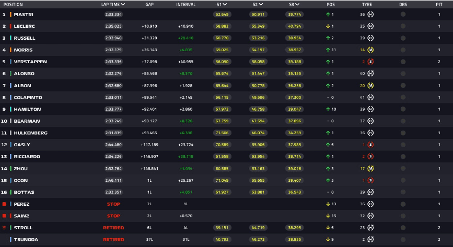Image resolution: width=453 pixels, height=247 pixels.
Task: Click Hulkenberg's S1 time 71.506
Action: [x=222, y=133]
